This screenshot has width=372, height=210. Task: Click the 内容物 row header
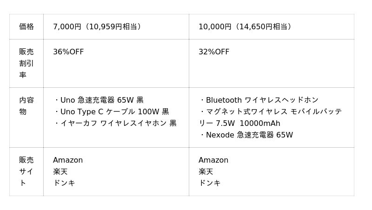27,106
